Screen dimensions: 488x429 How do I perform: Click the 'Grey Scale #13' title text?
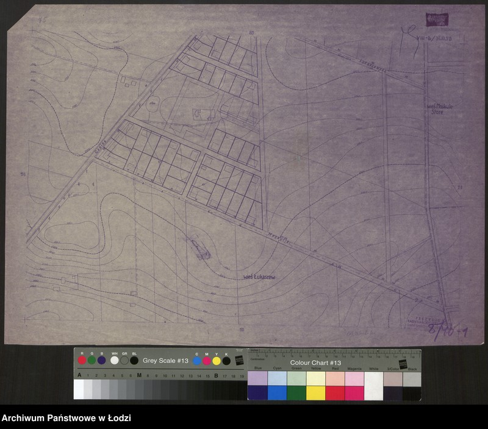click(x=164, y=361)
